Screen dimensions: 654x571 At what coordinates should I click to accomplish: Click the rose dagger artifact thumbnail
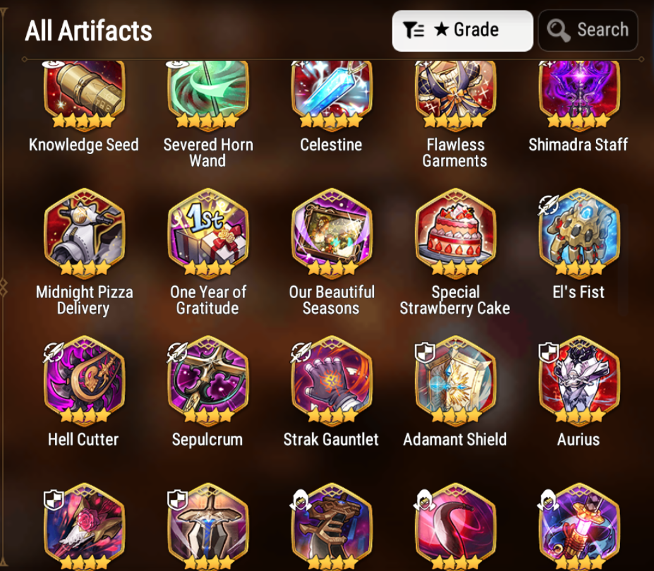coord(84,527)
